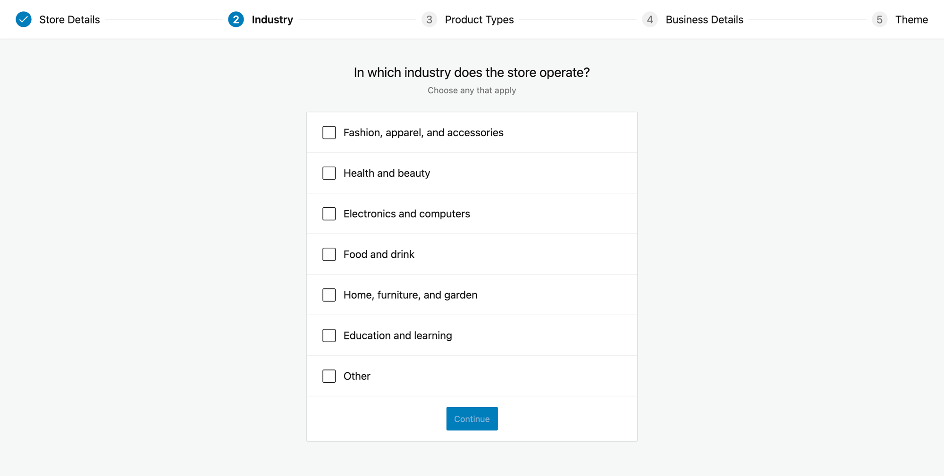Image resolution: width=944 pixels, height=476 pixels.
Task: Open the Store Details step
Action: pyautogui.click(x=69, y=19)
